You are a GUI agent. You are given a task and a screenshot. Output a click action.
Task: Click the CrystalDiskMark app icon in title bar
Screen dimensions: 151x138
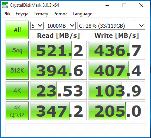click(5, 5)
